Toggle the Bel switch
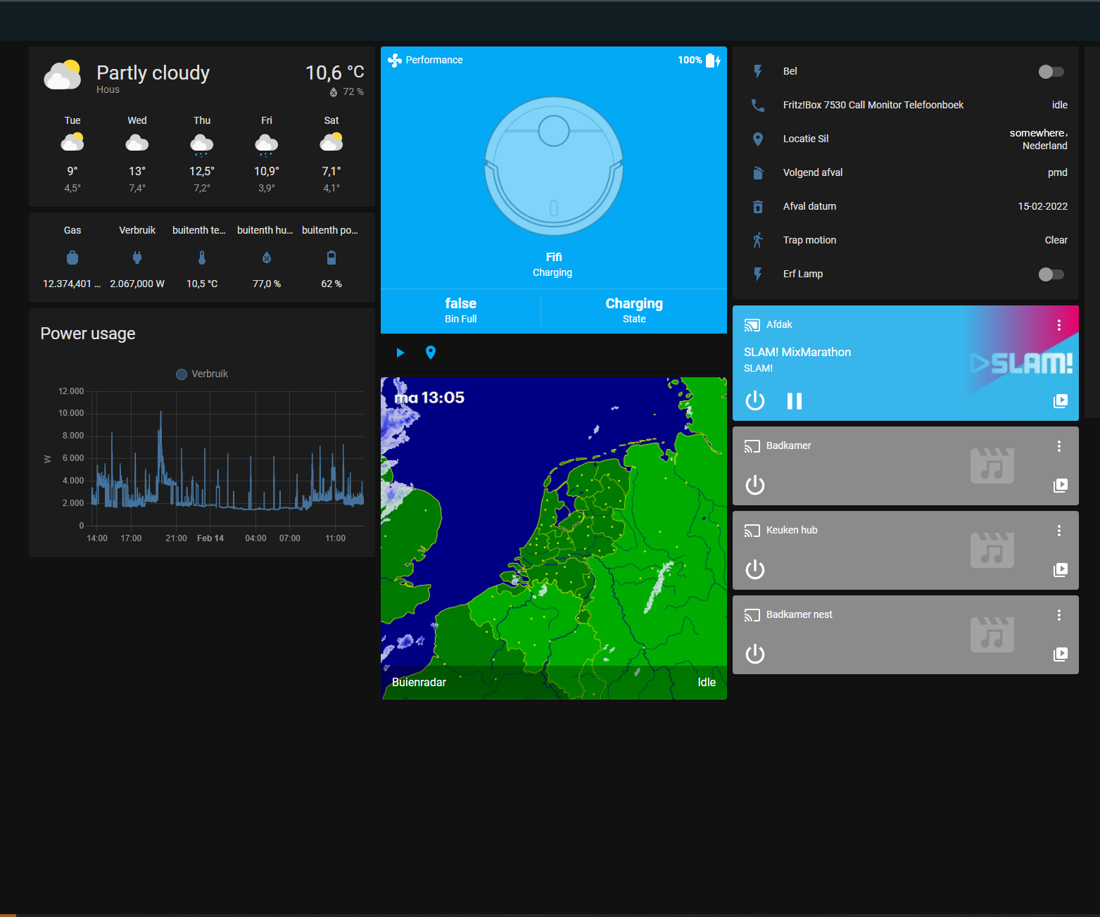 click(1051, 71)
